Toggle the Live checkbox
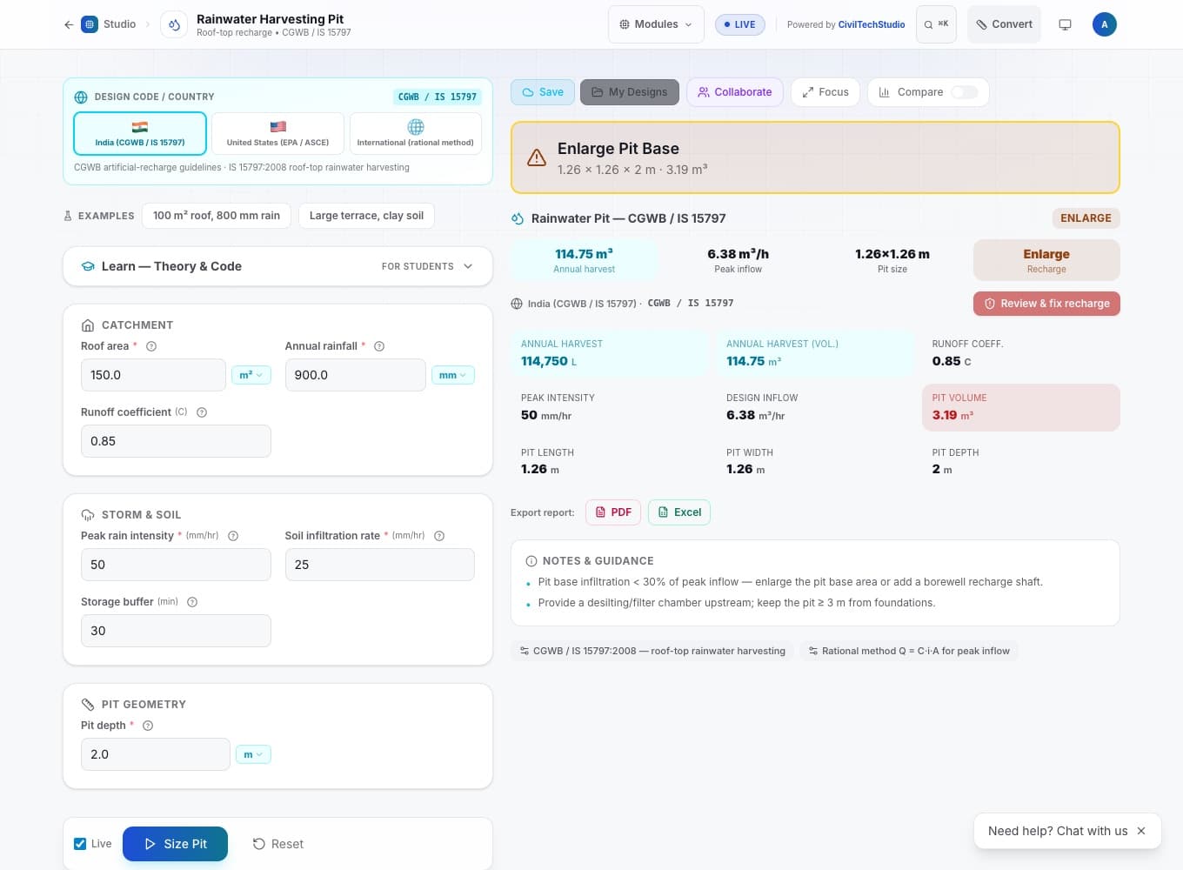 (x=80, y=844)
